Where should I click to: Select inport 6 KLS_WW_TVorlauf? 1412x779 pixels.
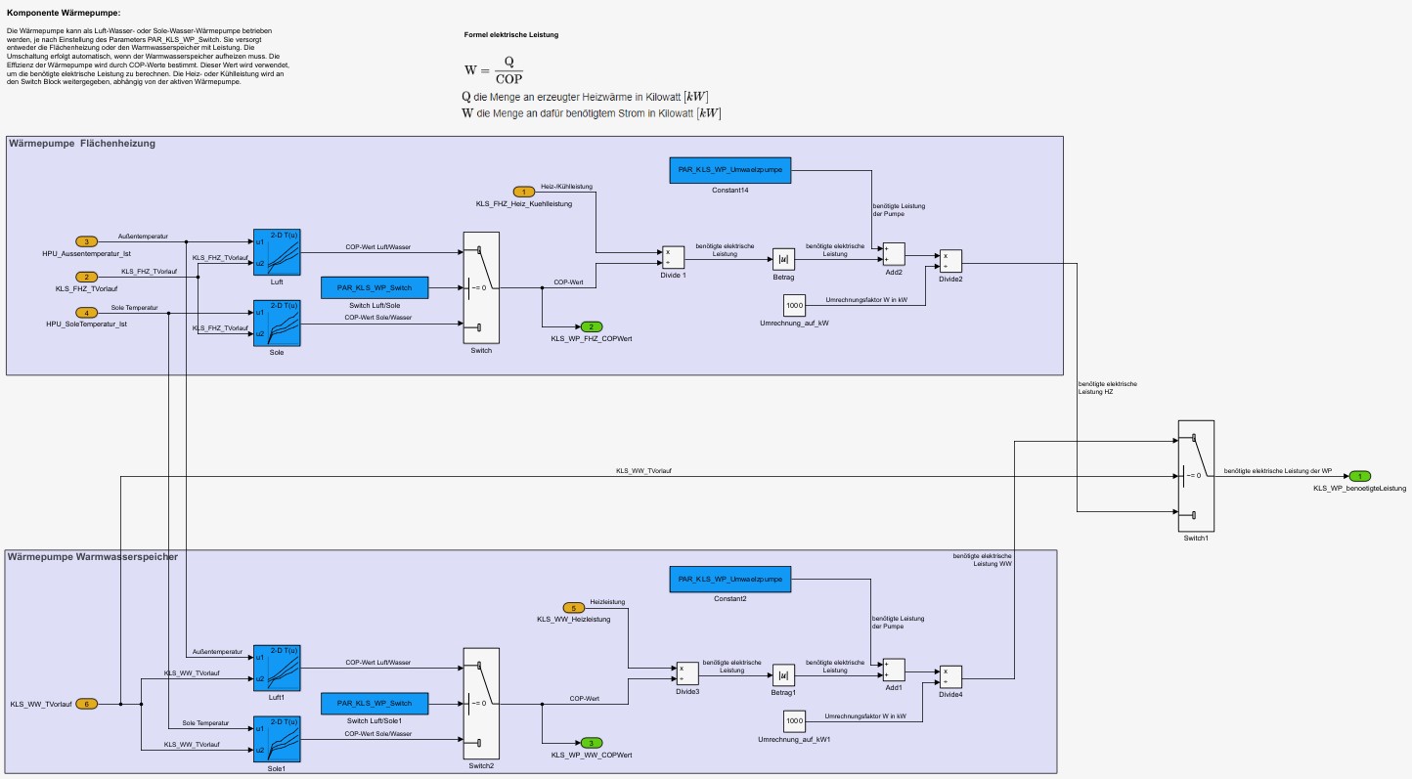(x=87, y=704)
